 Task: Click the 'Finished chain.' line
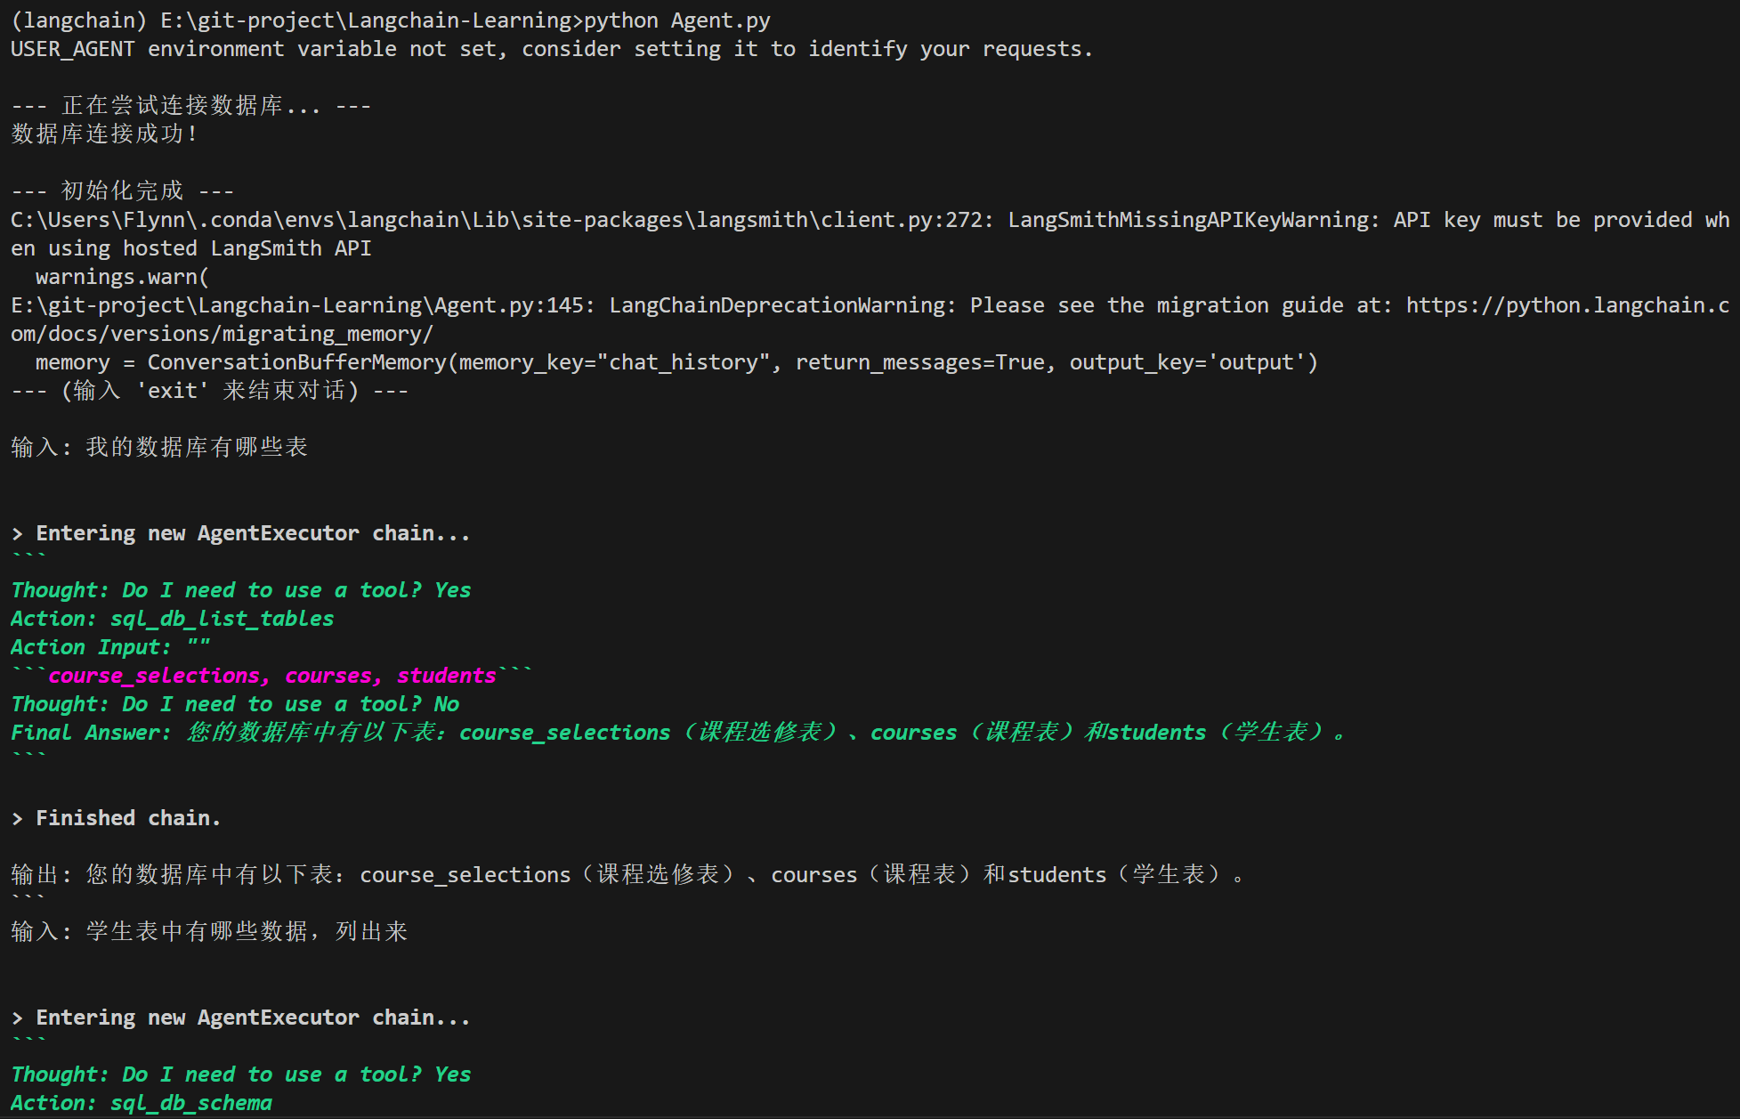coord(127,818)
